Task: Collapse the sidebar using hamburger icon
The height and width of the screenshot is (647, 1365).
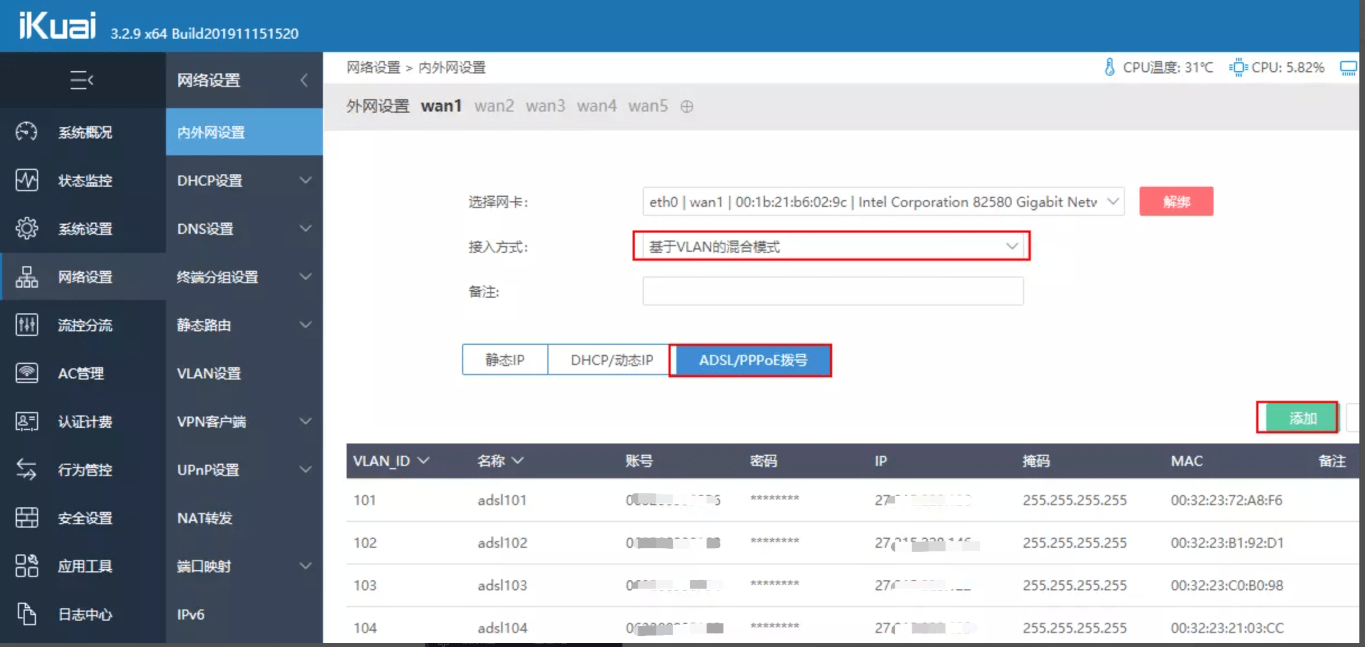Action: pyautogui.click(x=81, y=80)
